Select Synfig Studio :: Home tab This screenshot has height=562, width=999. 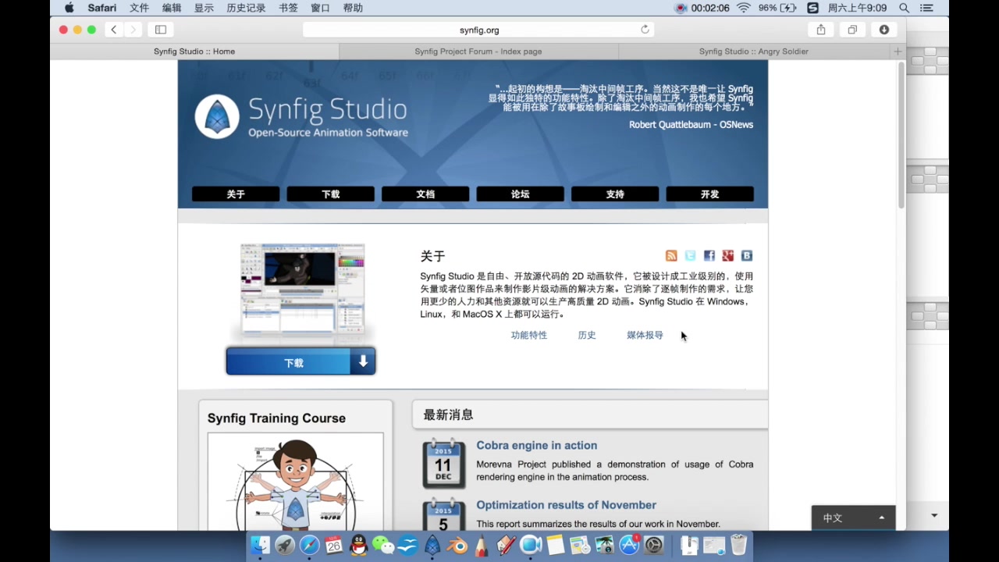tap(194, 52)
